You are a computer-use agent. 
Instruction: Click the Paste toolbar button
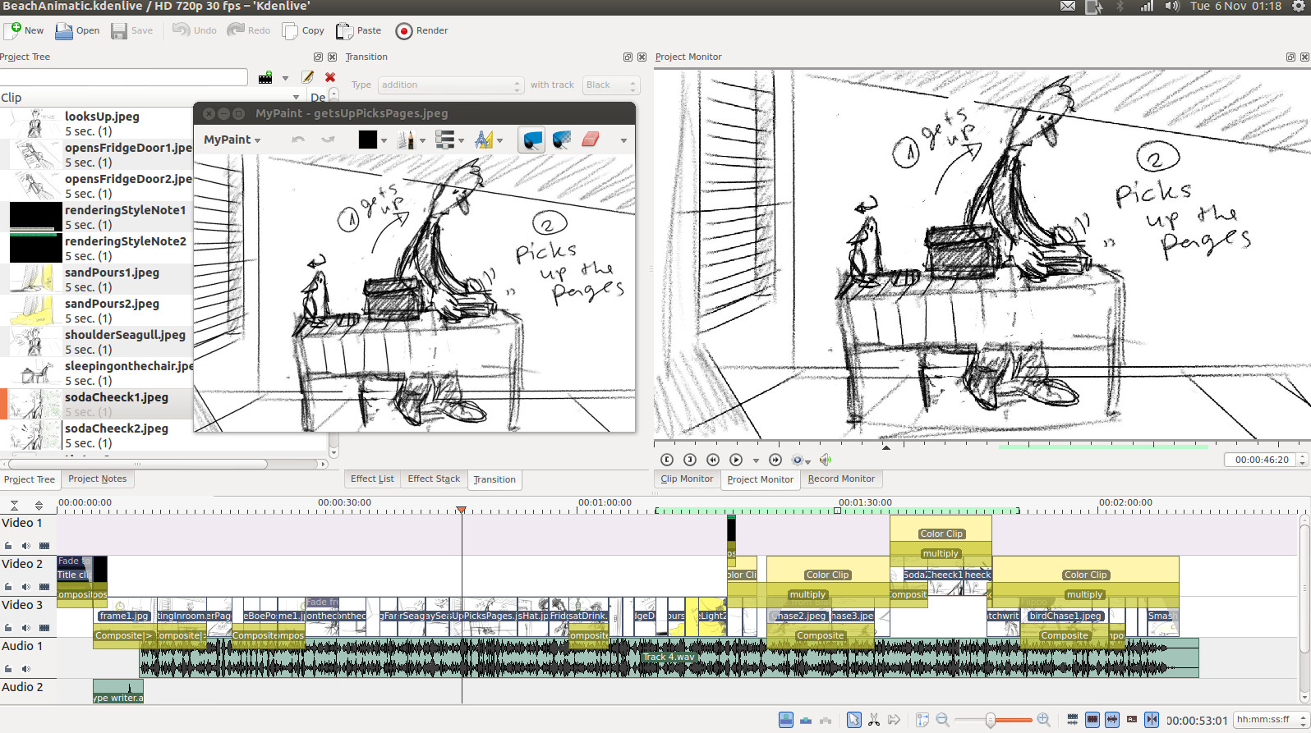pos(359,30)
